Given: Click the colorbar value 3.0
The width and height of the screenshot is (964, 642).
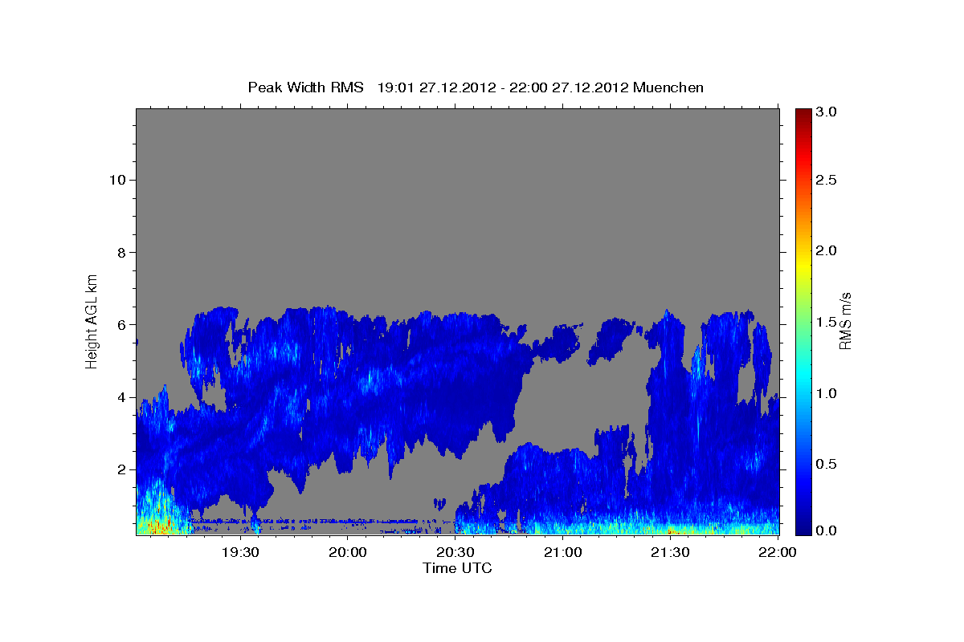Looking at the screenshot, I should click(x=826, y=112).
